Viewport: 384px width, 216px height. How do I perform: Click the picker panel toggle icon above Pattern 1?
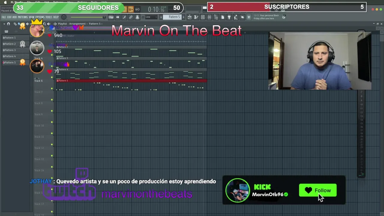[6, 31]
